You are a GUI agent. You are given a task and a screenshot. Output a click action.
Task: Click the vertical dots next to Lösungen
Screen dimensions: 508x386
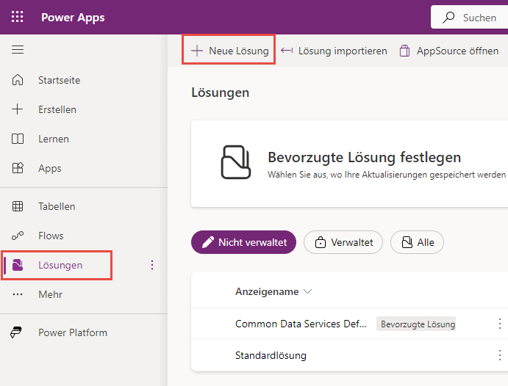click(x=152, y=265)
